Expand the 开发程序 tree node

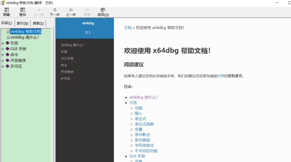3,60
